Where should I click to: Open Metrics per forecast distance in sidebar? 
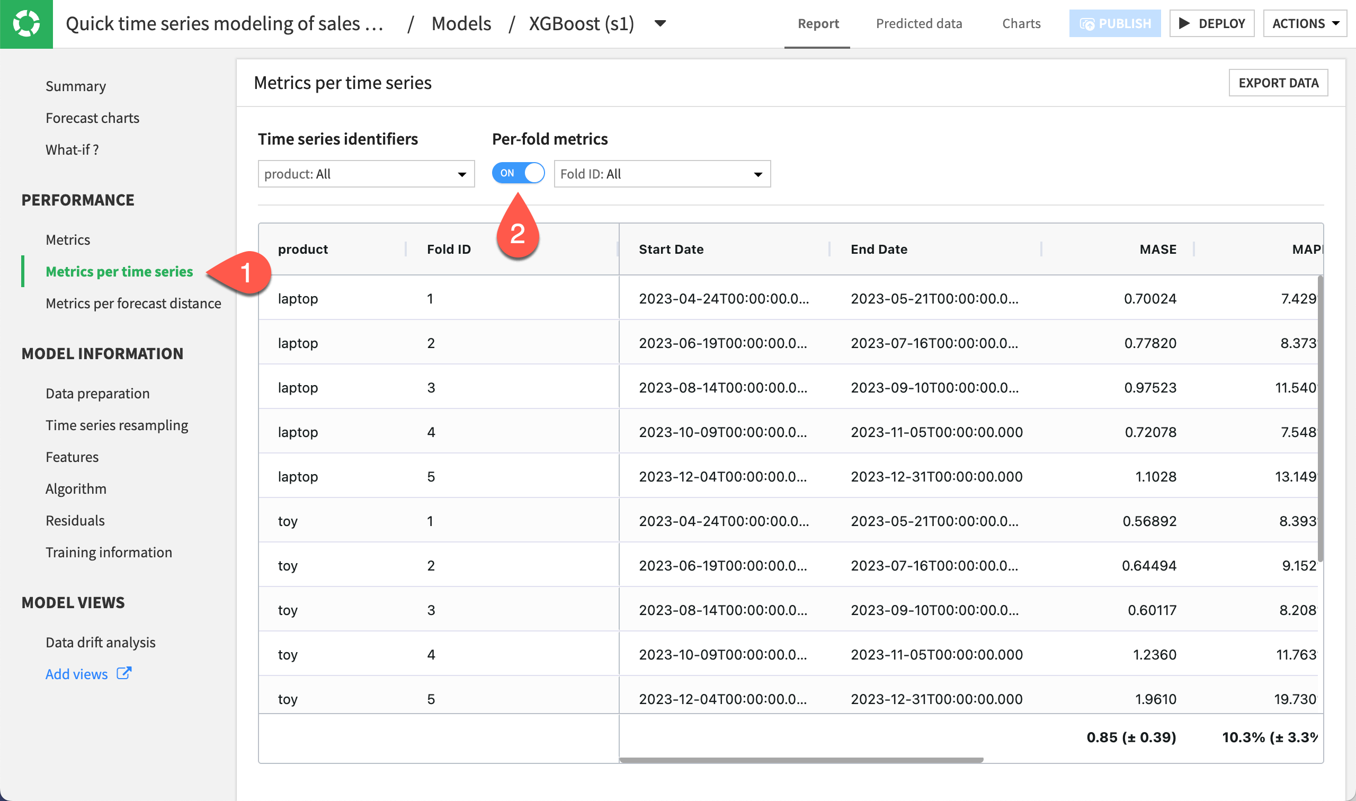tap(133, 303)
